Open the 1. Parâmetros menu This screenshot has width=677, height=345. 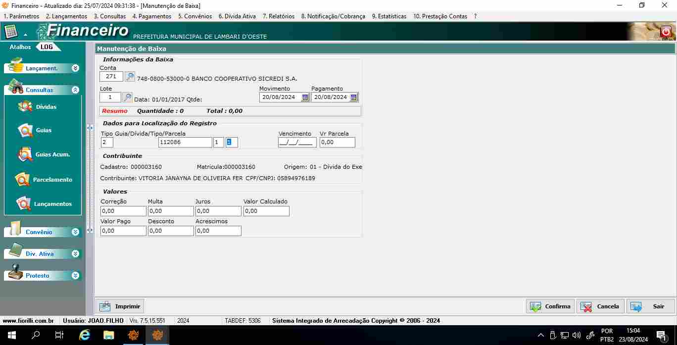click(x=21, y=16)
